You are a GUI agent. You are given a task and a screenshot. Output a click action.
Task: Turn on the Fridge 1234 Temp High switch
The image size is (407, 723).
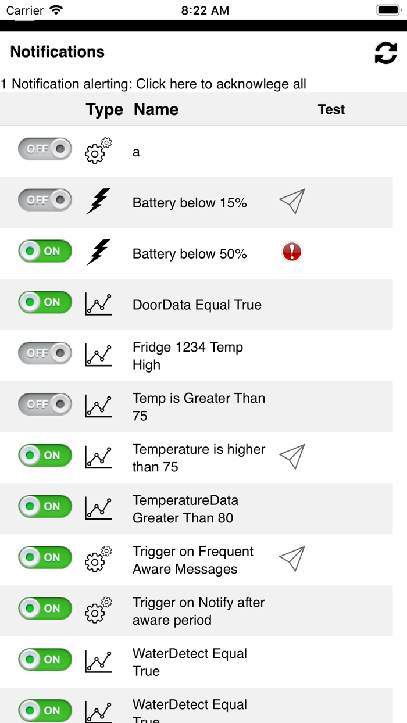pyautogui.click(x=45, y=353)
